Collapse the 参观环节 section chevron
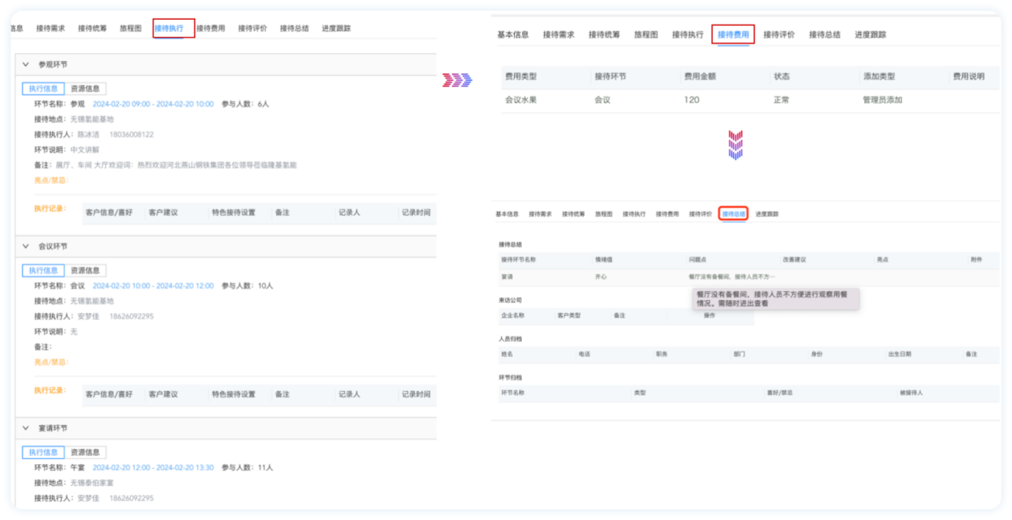The height and width of the screenshot is (520, 1012). [x=26, y=64]
